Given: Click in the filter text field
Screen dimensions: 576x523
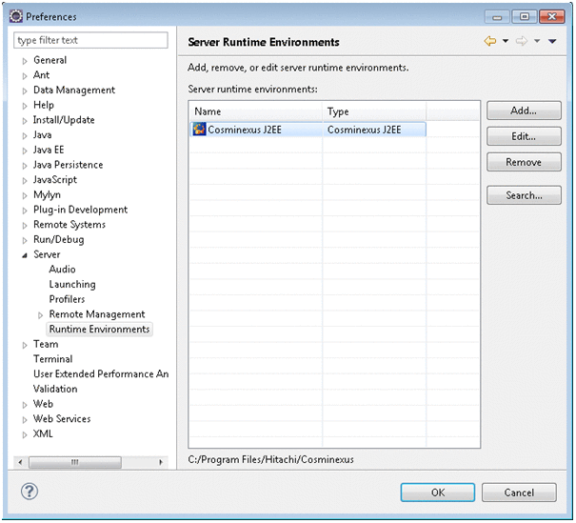Looking at the screenshot, I should click(91, 40).
